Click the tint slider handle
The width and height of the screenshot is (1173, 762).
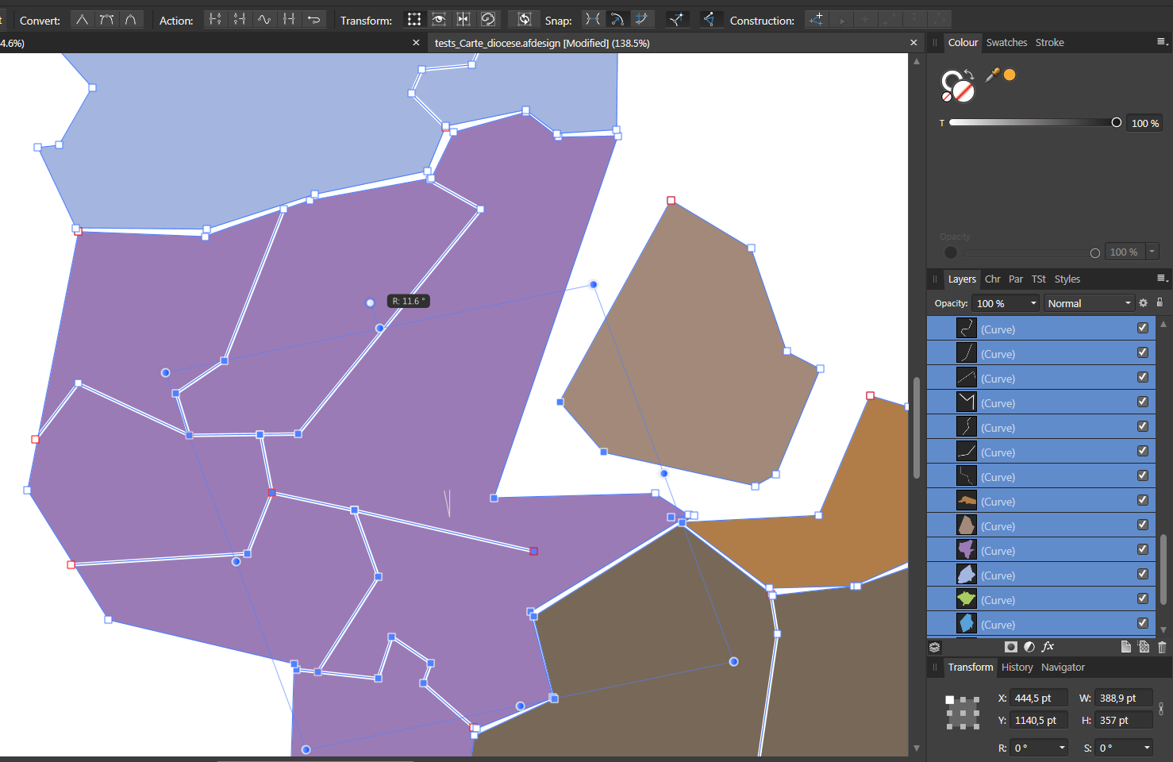click(x=1117, y=122)
